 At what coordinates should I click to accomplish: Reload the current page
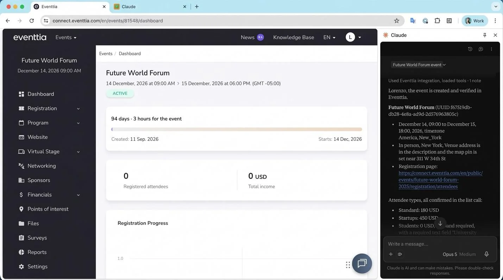(32, 21)
